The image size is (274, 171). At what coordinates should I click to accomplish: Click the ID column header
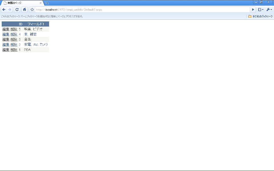pos(21,24)
